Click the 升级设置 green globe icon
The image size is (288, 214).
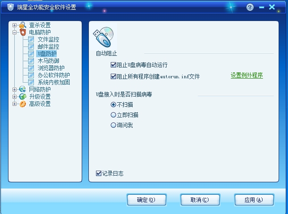(23, 97)
